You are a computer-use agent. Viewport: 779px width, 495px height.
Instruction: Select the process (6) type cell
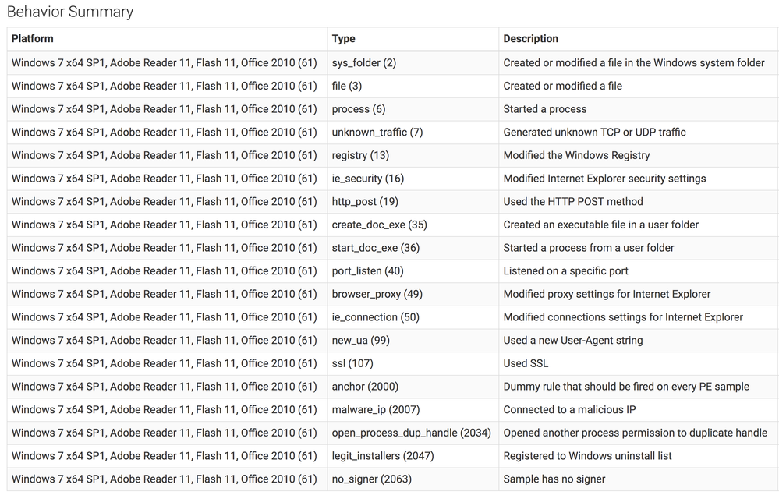pos(358,109)
